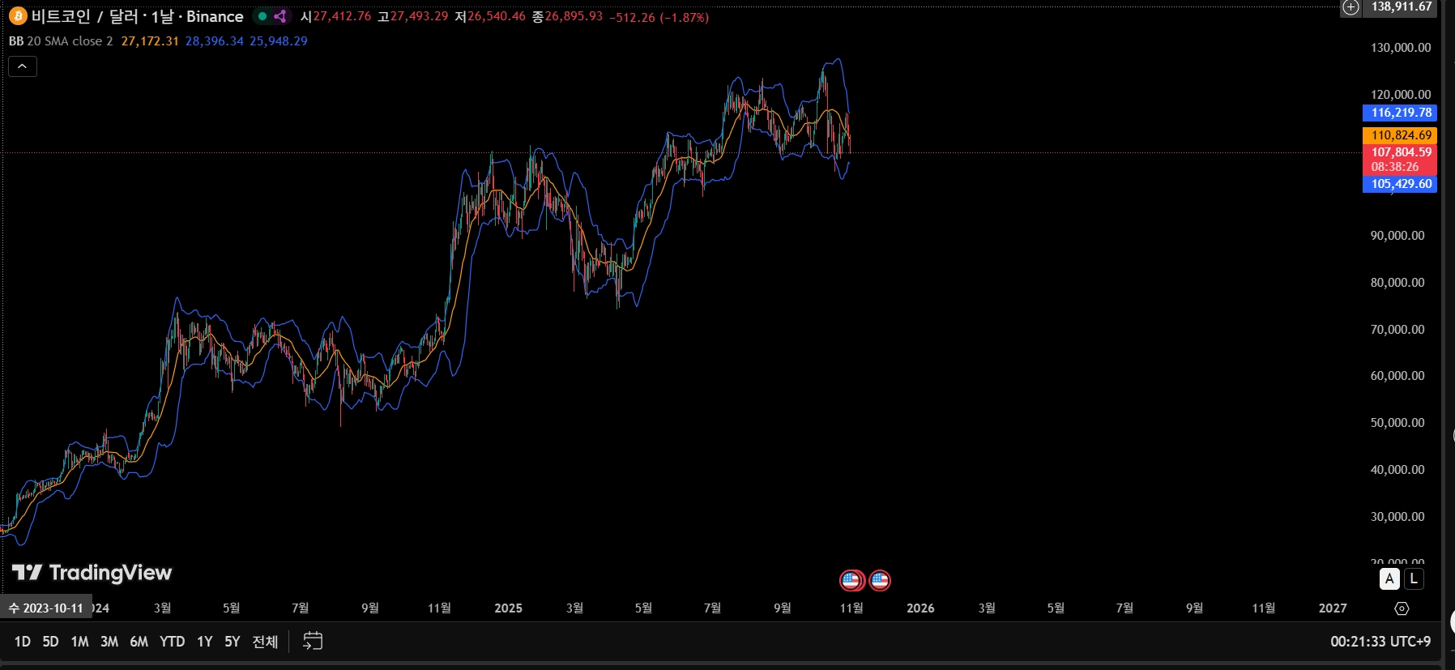1455x670 pixels.
Task: Click the 50,000.00 price axis label
Action: click(1397, 423)
